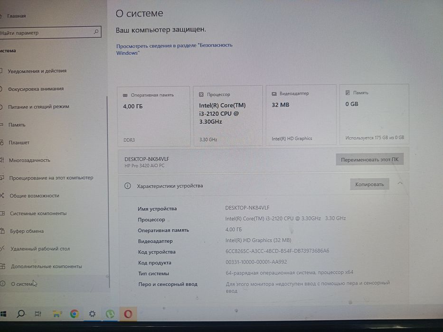Screen dimensions: 443x332
Task: Switch to Settings gear on the taskbar
Action: 92,314
